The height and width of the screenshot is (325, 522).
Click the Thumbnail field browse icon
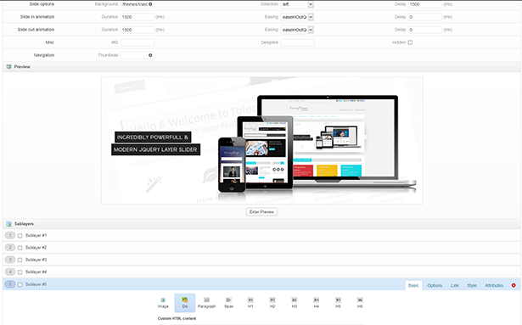tap(150, 55)
